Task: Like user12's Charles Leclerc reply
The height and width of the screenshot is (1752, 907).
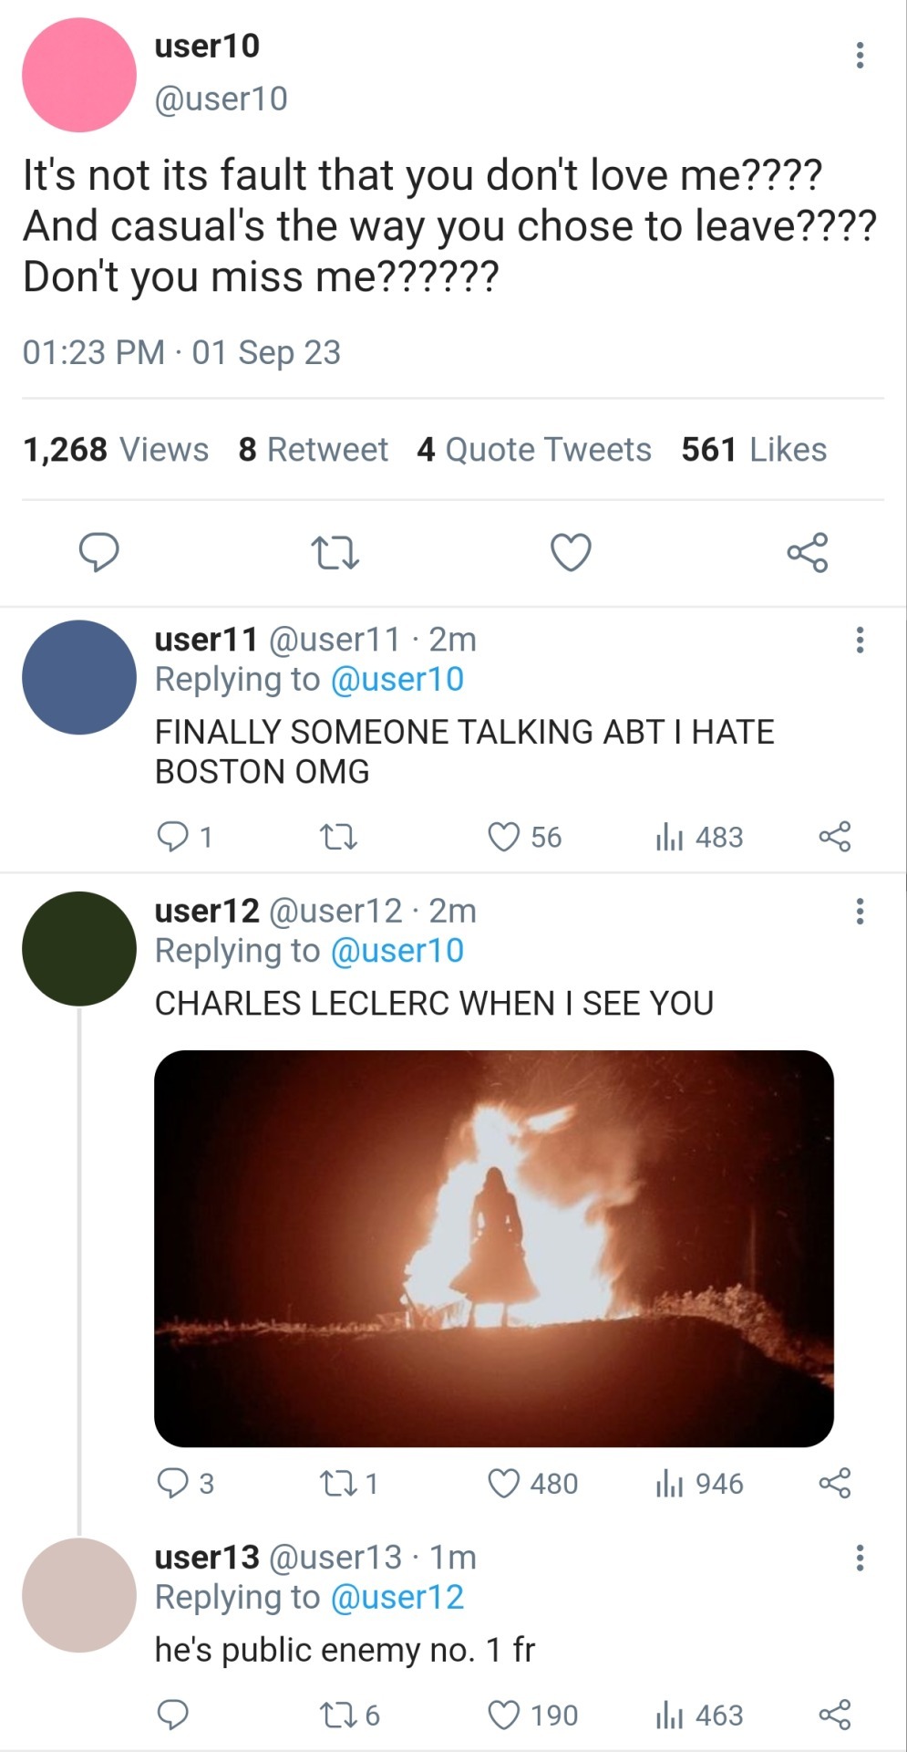Action: (x=504, y=1484)
